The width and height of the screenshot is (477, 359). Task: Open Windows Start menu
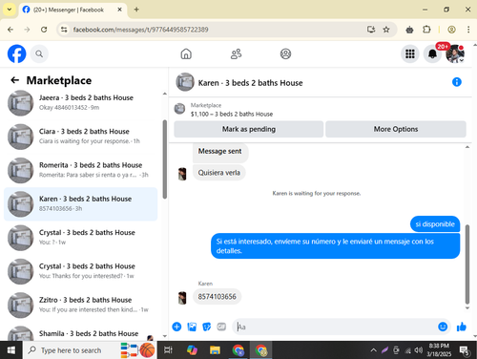(11, 350)
